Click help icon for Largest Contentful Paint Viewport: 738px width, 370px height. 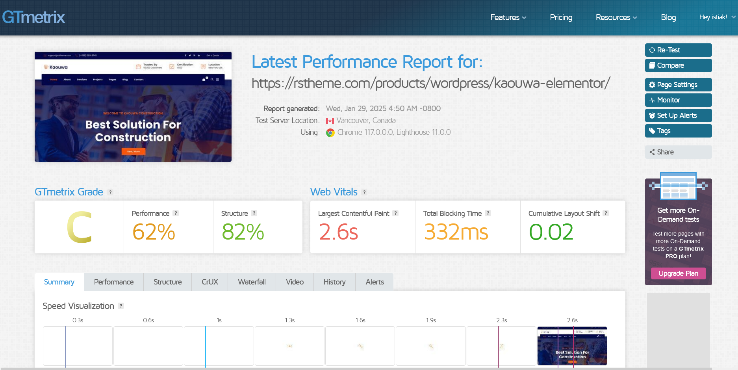(395, 213)
